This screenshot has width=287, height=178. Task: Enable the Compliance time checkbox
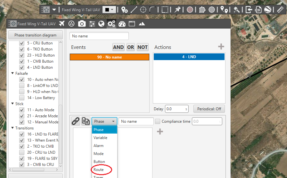click(x=158, y=121)
